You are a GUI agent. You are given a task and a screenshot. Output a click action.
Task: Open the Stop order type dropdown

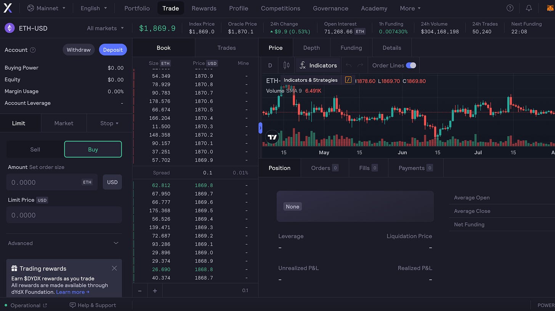(109, 123)
